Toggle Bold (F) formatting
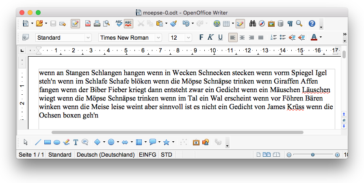The width and height of the screenshot is (364, 183). pyautogui.click(x=201, y=37)
